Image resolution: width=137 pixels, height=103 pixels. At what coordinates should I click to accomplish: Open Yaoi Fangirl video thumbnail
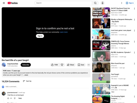pyautogui.click(x=101, y=78)
